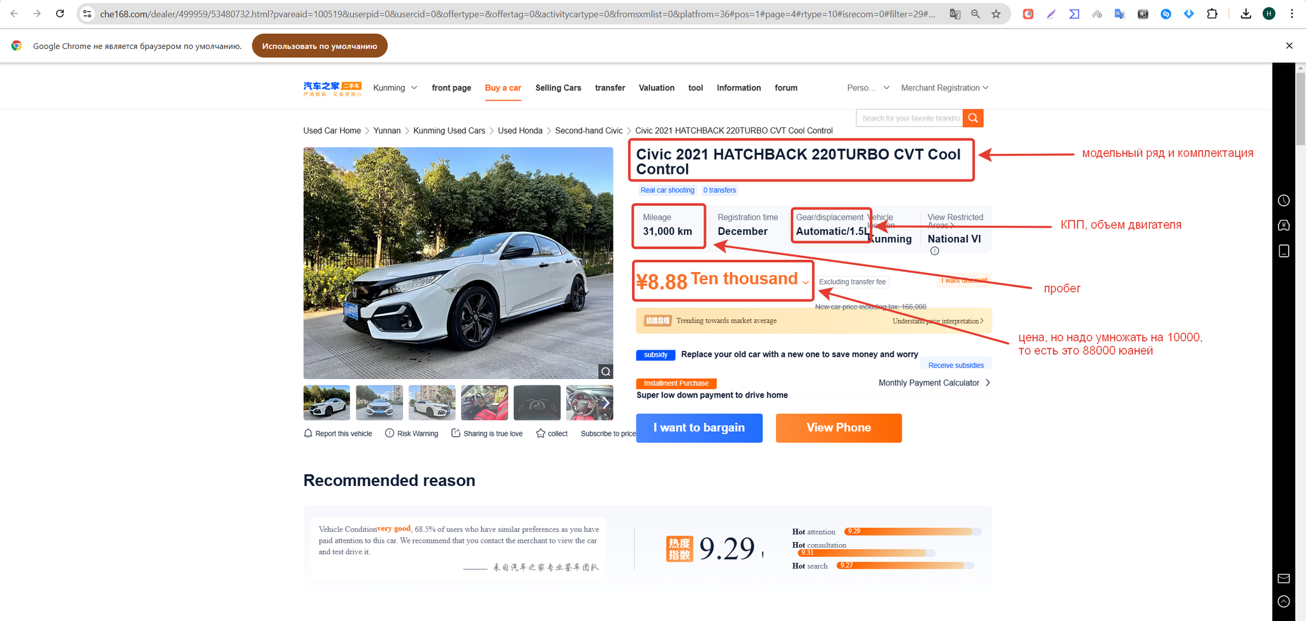The width and height of the screenshot is (1306, 621).
Task: Open the Second-hand Civic breadcrumb
Action: 589,131
